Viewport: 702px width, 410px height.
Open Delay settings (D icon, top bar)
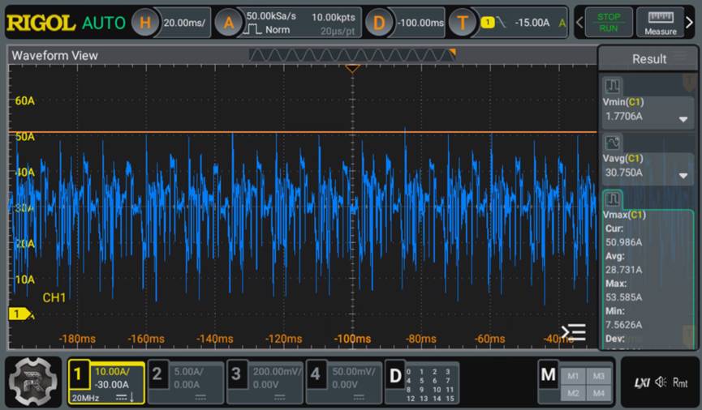pos(379,23)
